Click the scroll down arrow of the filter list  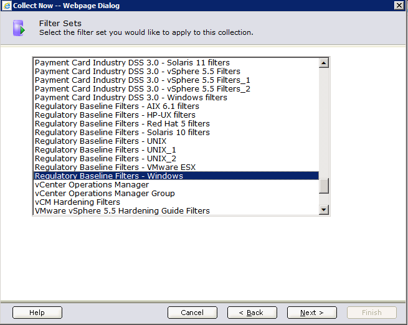point(324,210)
